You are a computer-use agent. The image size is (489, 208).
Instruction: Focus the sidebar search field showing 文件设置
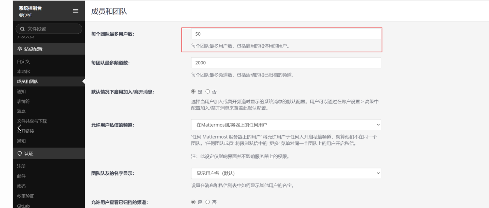tap(49, 29)
